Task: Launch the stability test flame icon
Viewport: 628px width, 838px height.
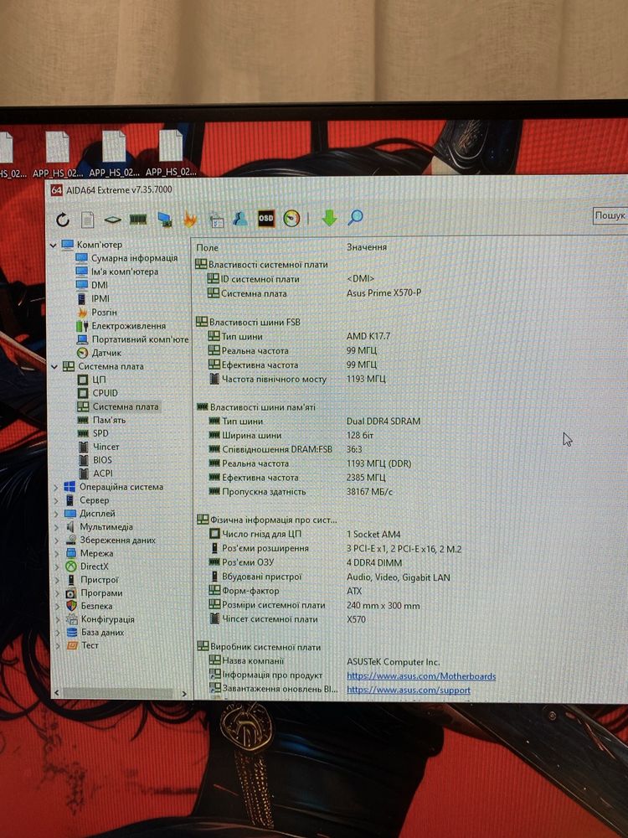Action: click(189, 219)
